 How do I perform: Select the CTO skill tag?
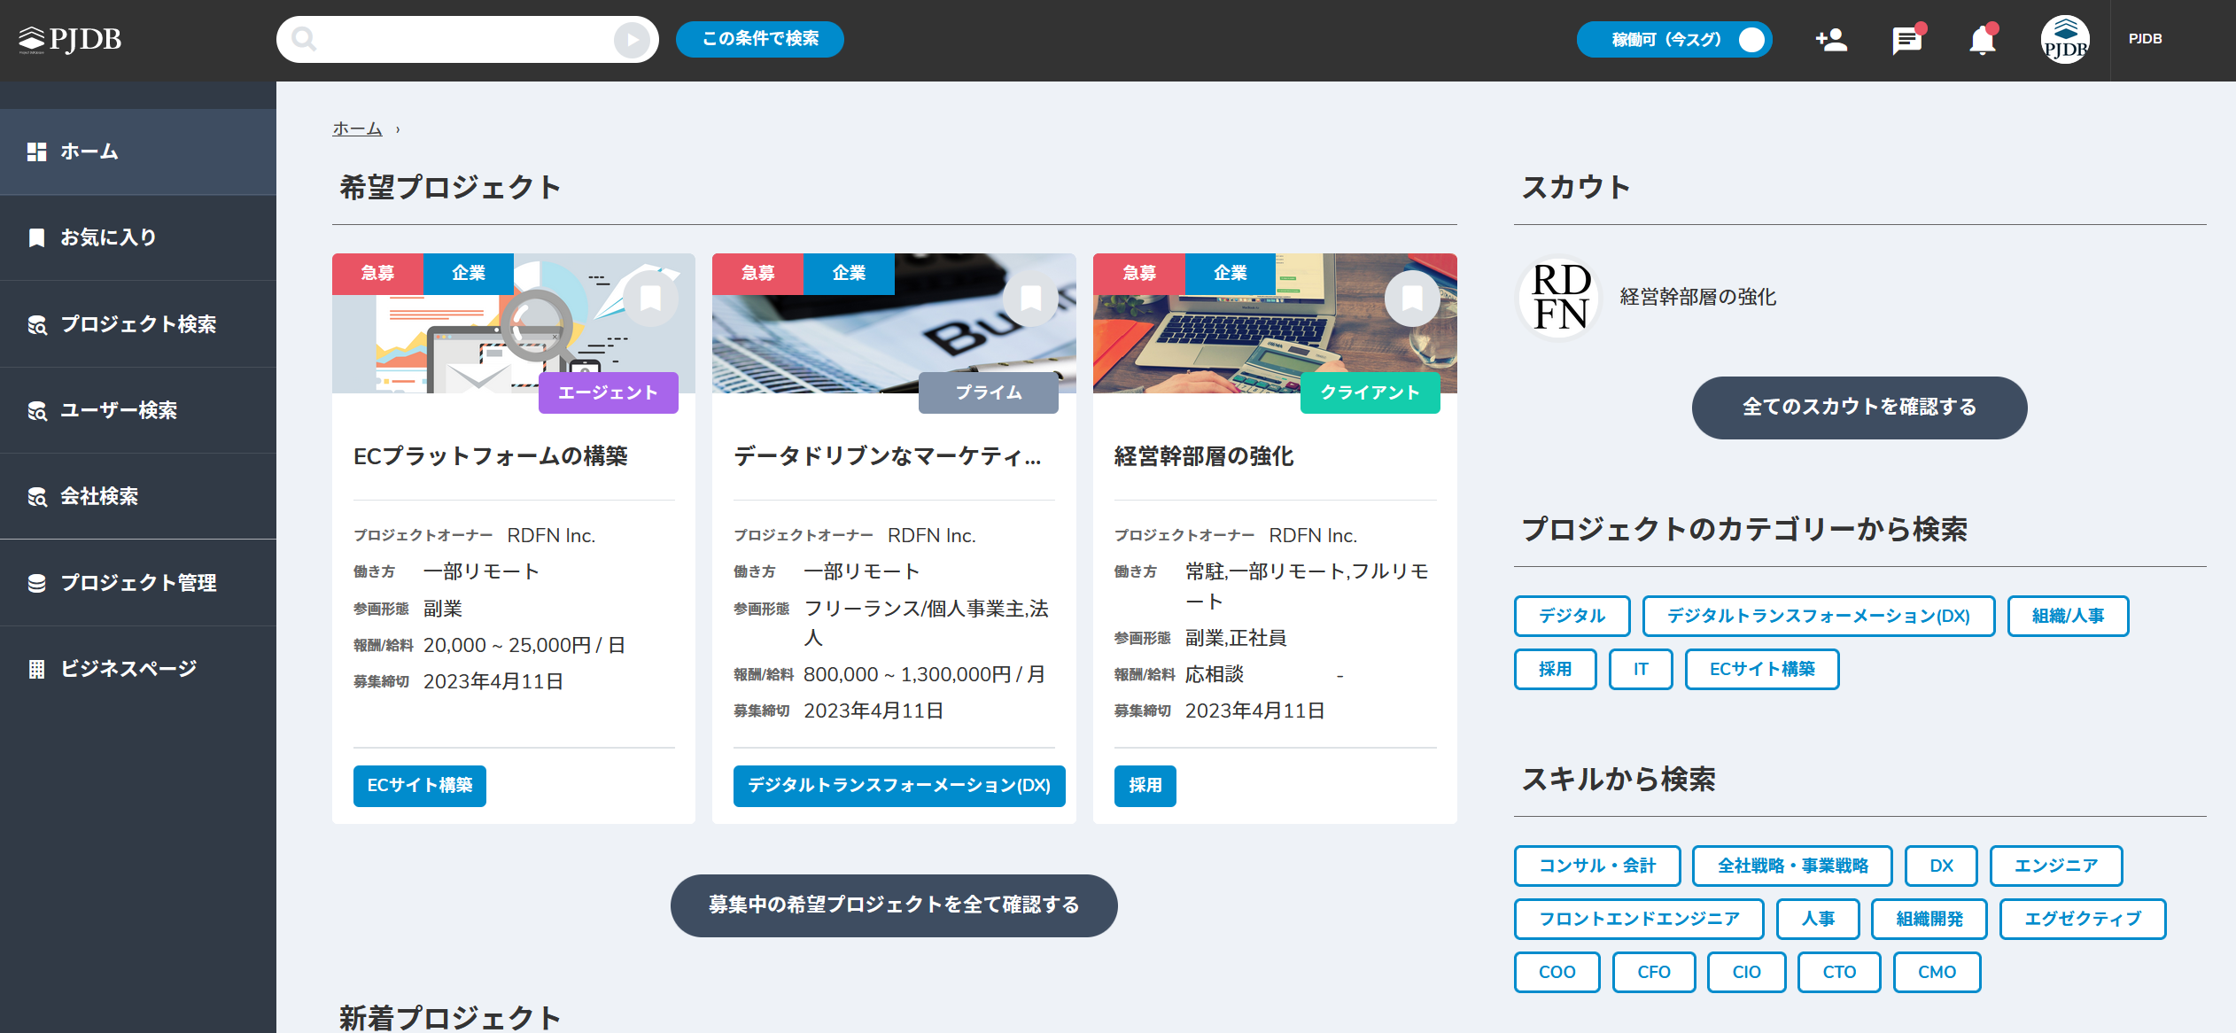point(1838,972)
